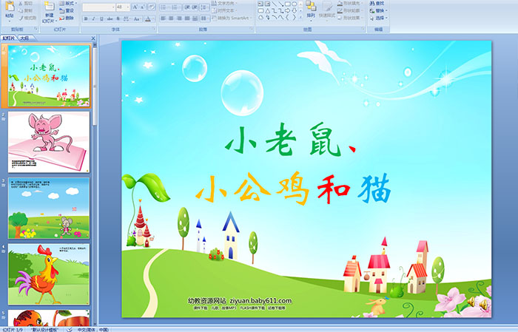Expand the Layout (版式) dropdown
Image resolution: width=518 pixels, height=332 pixels.
pyautogui.click(x=69, y=3)
